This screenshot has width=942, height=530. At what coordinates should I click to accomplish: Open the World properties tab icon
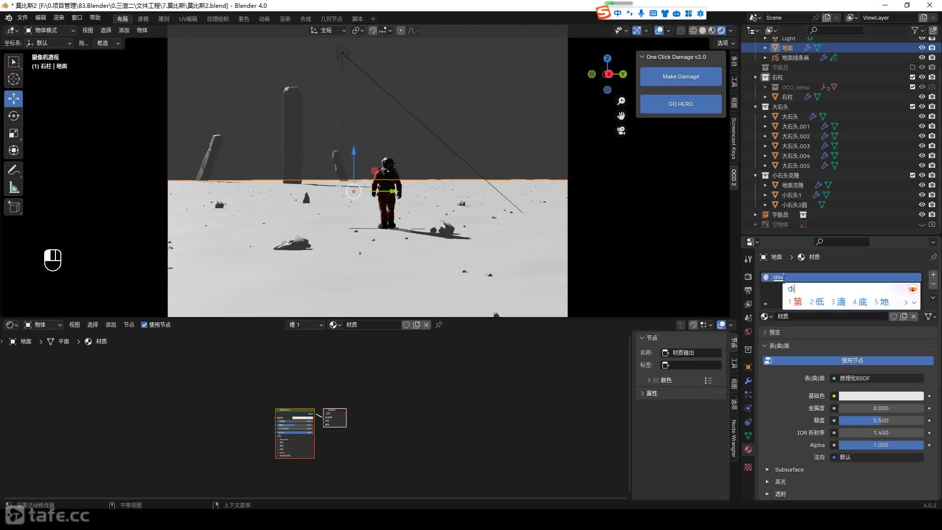(x=748, y=332)
